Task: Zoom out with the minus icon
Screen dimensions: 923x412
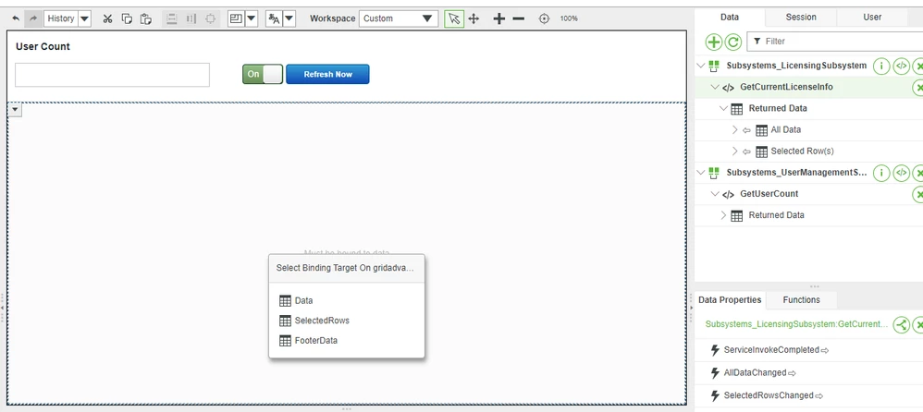Action: (518, 18)
